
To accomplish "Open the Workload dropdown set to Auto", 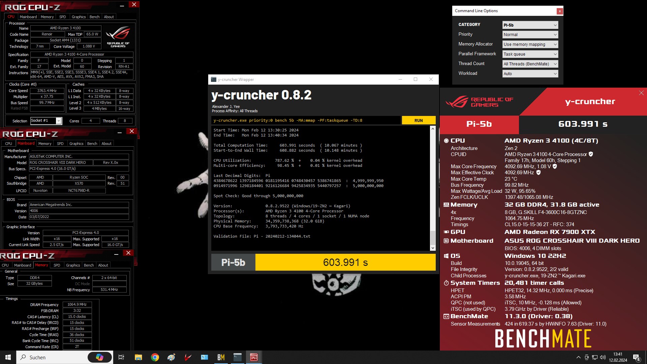I will click(530, 73).
